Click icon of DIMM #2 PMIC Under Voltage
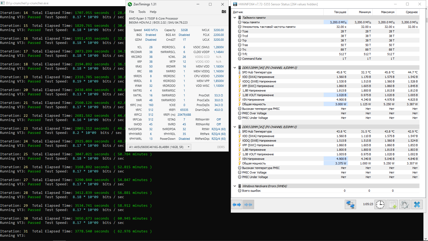Viewport: 428px width, 241px height. click(x=240, y=177)
